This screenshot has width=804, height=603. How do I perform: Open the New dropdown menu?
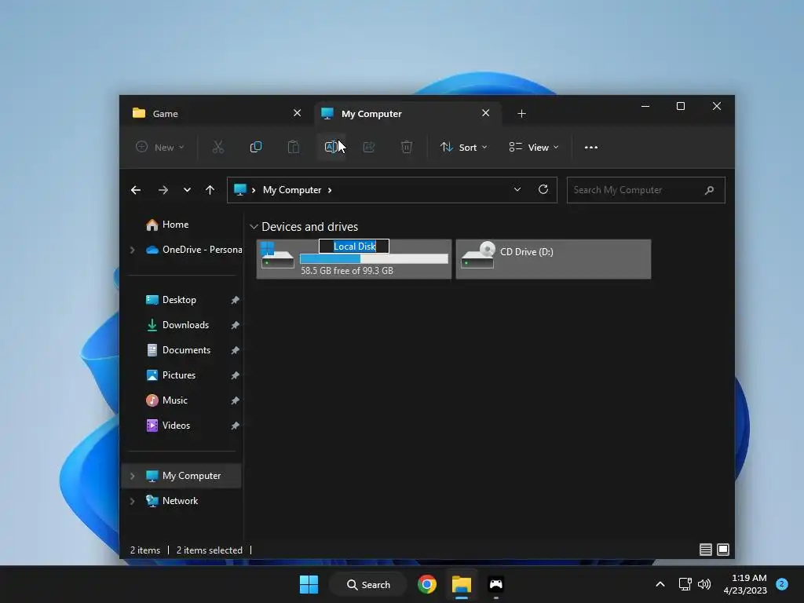pyautogui.click(x=160, y=147)
